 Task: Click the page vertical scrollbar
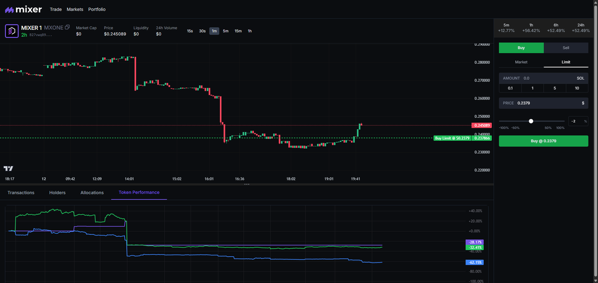[x=596, y=141]
